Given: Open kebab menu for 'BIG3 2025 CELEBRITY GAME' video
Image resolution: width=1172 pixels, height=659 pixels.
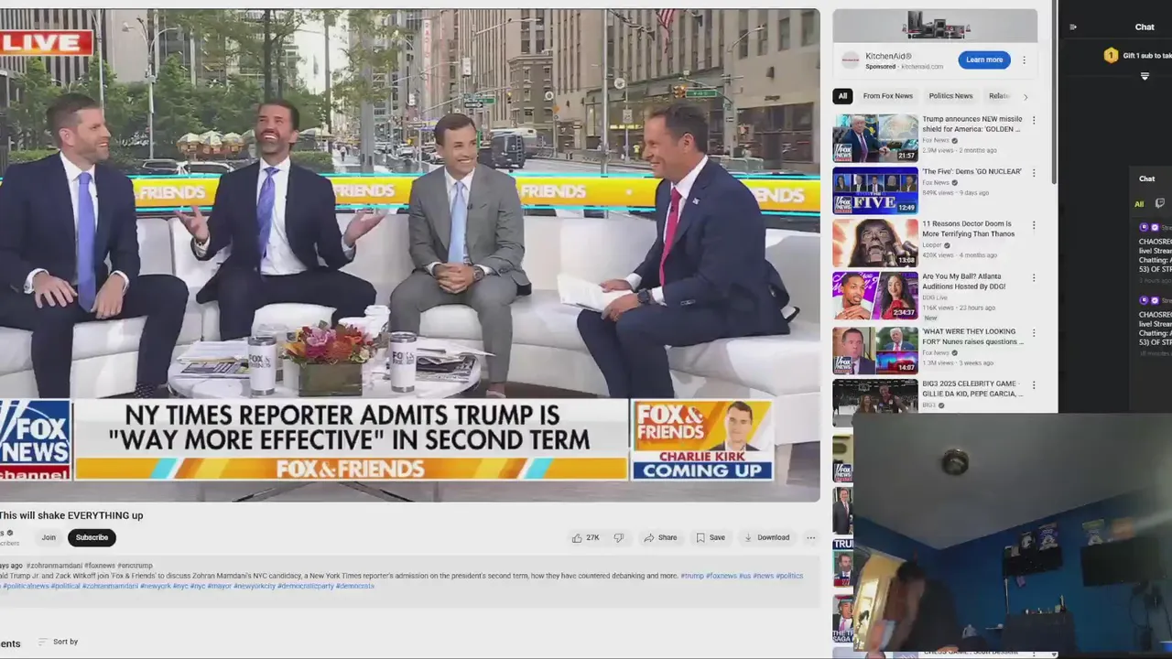Looking at the screenshot, I should tap(1034, 384).
